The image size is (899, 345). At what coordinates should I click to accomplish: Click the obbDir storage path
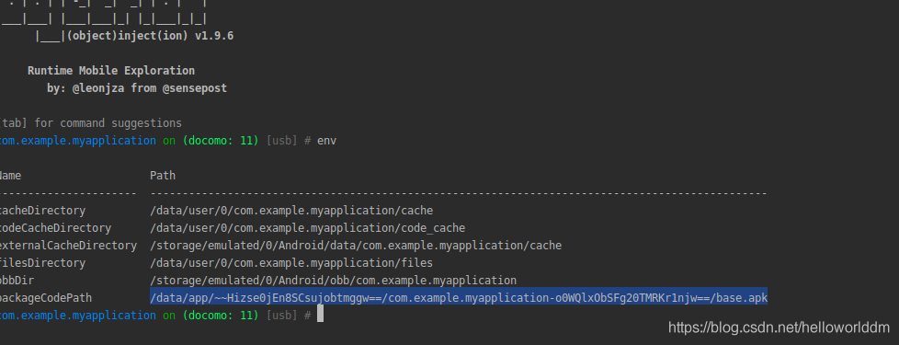(333, 280)
